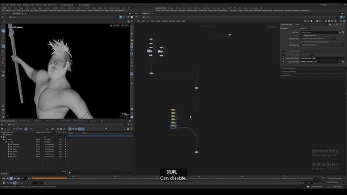Viewport: 347px width, 195px height.
Task: Click the second-to-last text field in parameters
Action: pyautogui.click(x=322, y=58)
